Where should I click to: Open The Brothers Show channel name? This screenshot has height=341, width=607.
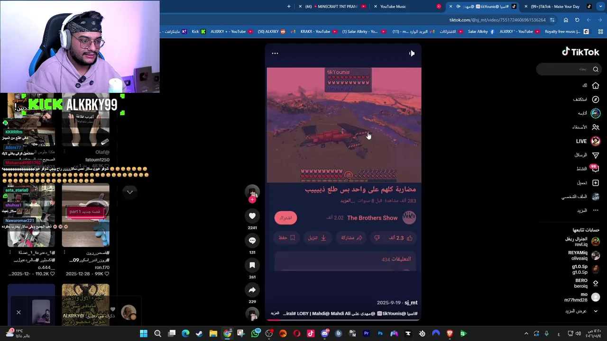372,218
